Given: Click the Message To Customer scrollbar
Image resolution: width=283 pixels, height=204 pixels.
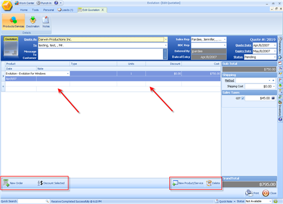Looking at the screenshot, I should click(165, 54).
